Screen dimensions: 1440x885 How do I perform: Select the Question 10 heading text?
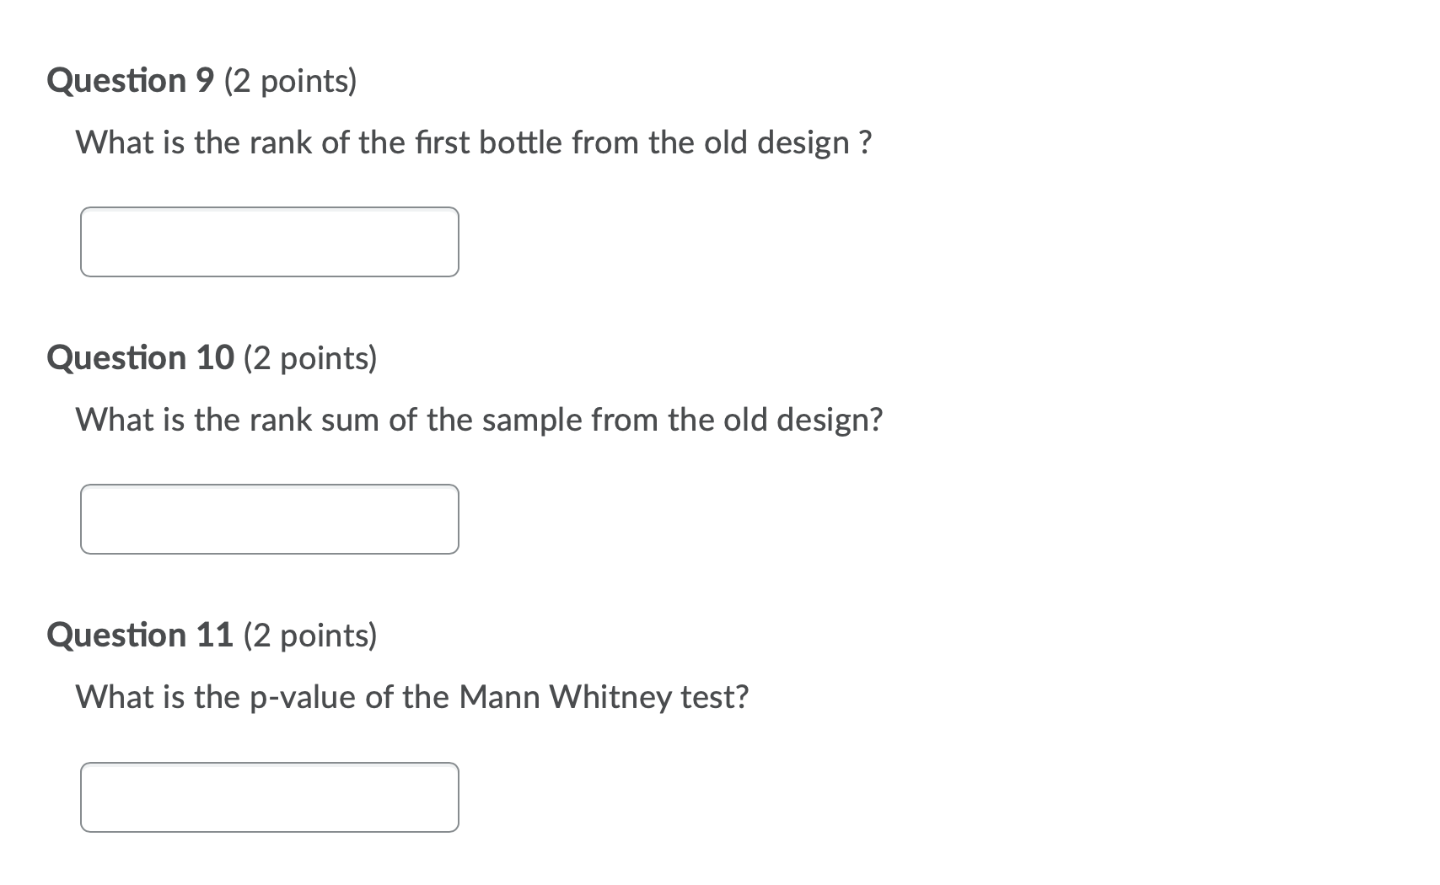click(139, 357)
